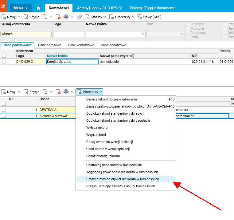This screenshot has height=220, width=234.
Task: Choose Wygeneruj nowe hasło dla konta w Businesslink
Action: (x=126, y=172)
